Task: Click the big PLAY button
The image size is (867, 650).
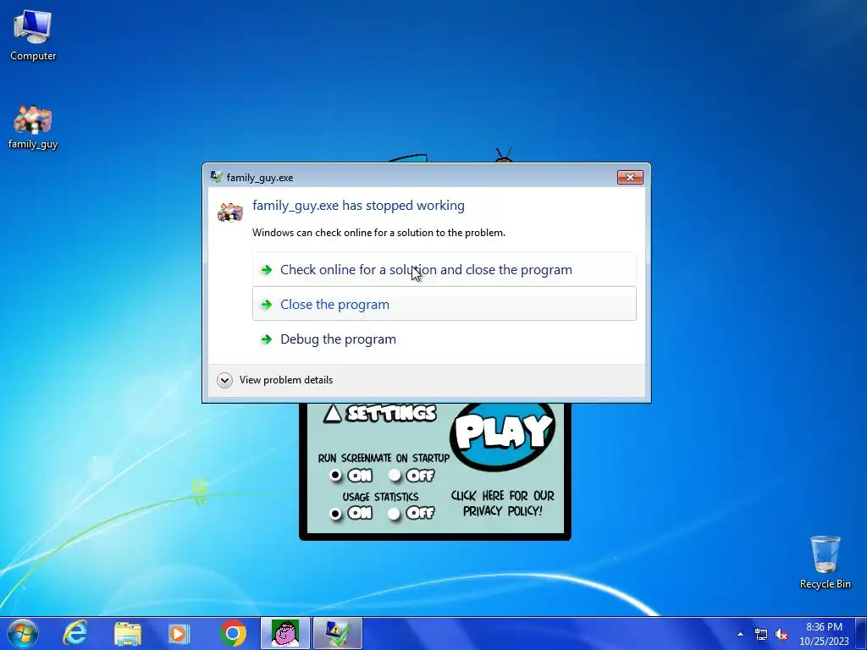Action: click(x=502, y=434)
